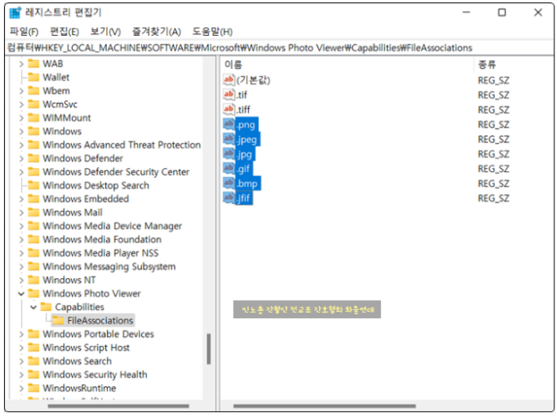The image size is (557, 417).
Task: Select the .bmp value name
Action: tap(247, 184)
